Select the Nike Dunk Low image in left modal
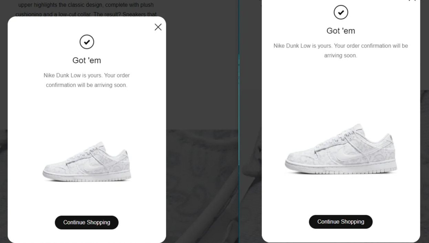 pyautogui.click(x=87, y=161)
